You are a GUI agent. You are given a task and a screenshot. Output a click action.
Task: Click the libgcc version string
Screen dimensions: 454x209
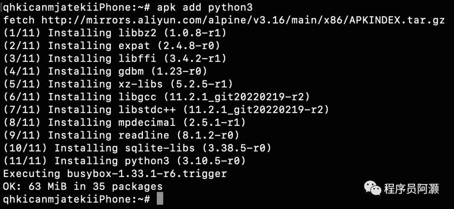click(237, 97)
